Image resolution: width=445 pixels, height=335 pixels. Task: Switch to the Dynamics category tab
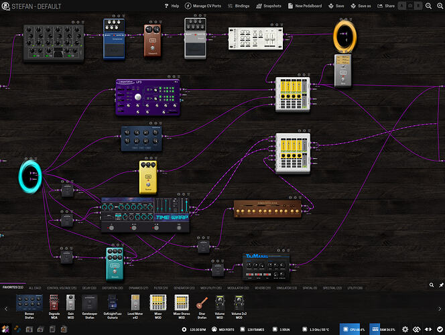pyautogui.click(x=138, y=288)
